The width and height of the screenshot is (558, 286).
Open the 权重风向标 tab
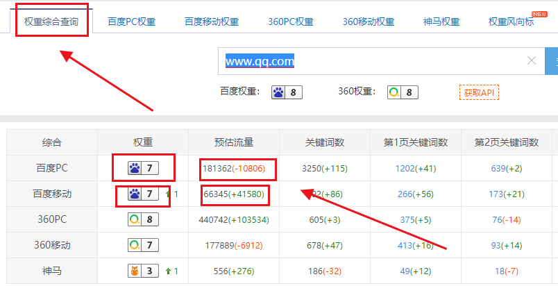pyautogui.click(x=511, y=22)
